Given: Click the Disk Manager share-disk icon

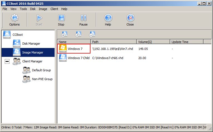Looking at the screenshot, I should click(x=17, y=44).
